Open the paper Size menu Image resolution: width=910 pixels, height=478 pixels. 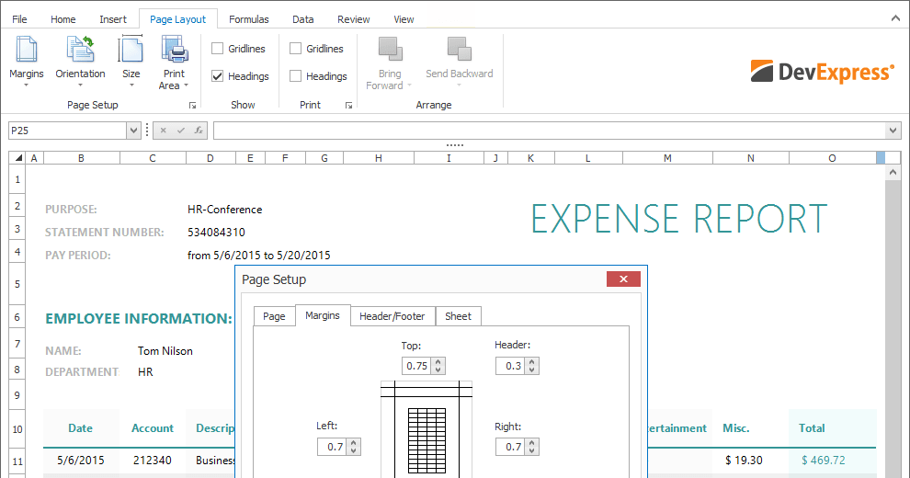(131, 62)
